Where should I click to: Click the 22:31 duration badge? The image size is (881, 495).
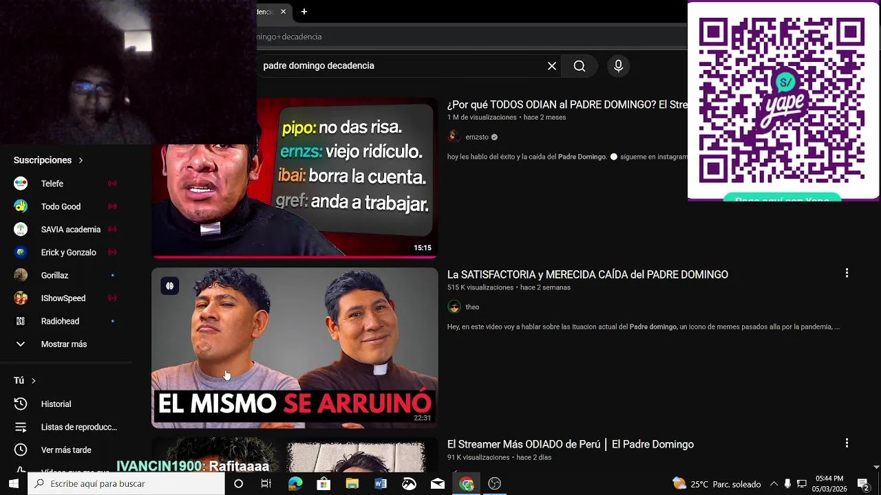tap(423, 418)
